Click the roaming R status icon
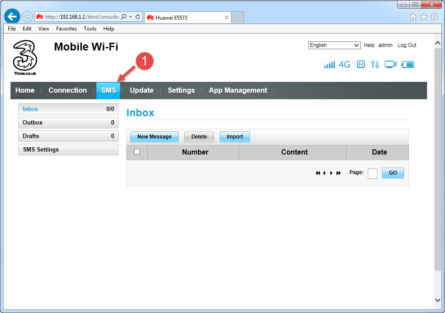Viewport: 445px width, 313px height. [x=361, y=64]
